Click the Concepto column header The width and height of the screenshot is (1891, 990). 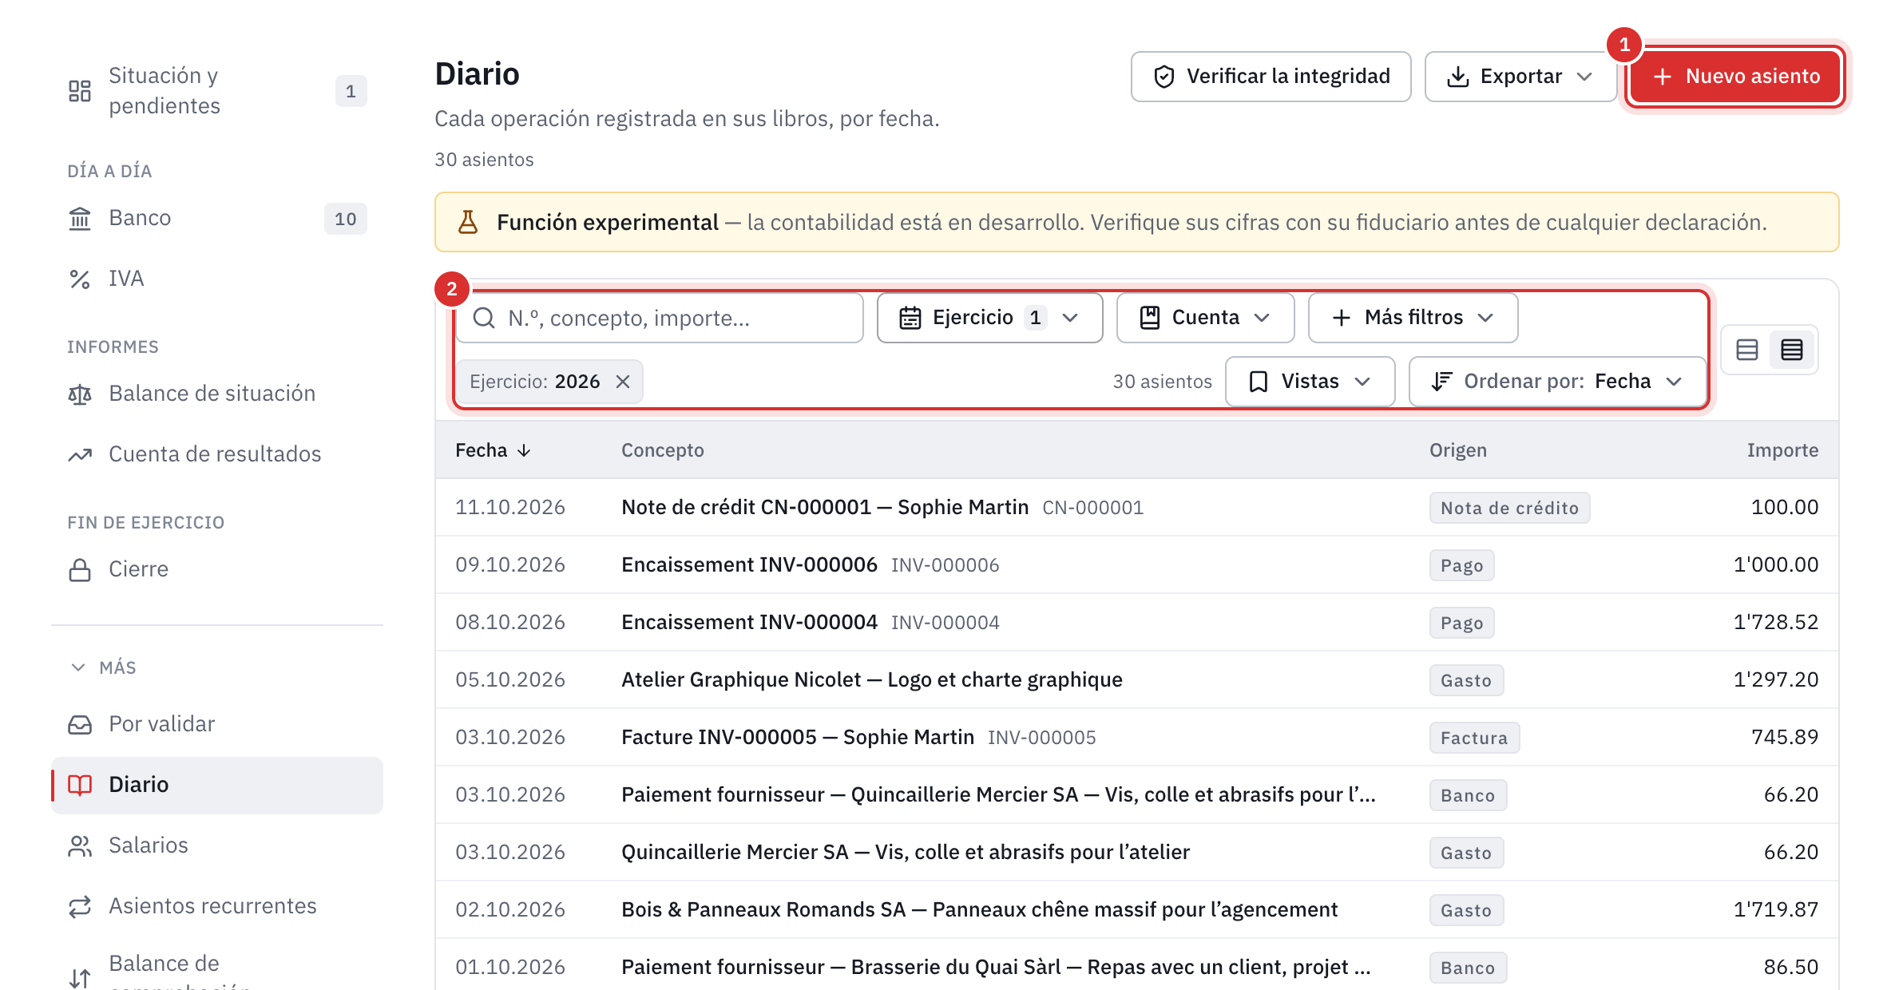tap(663, 450)
